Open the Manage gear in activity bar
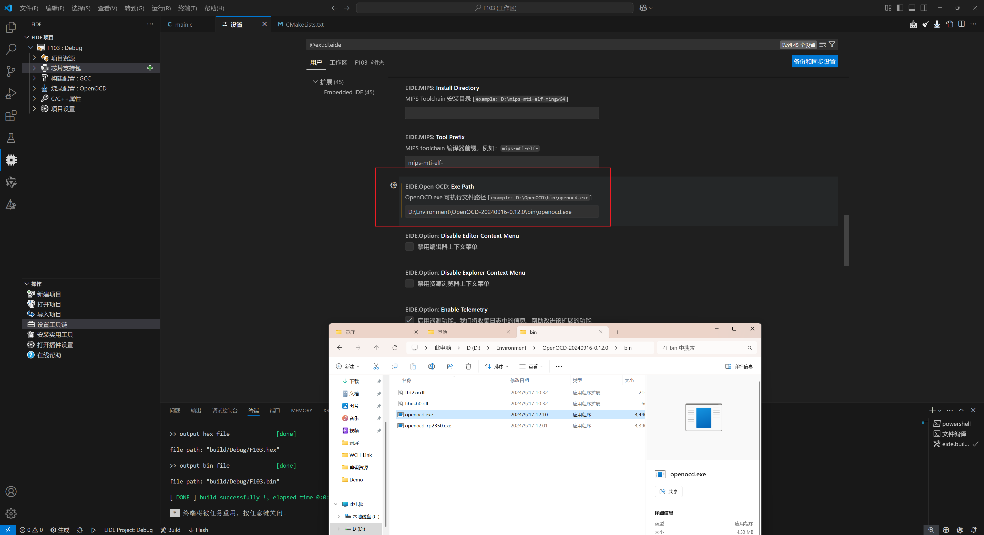Viewport: 984px width, 535px height. click(11, 514)
